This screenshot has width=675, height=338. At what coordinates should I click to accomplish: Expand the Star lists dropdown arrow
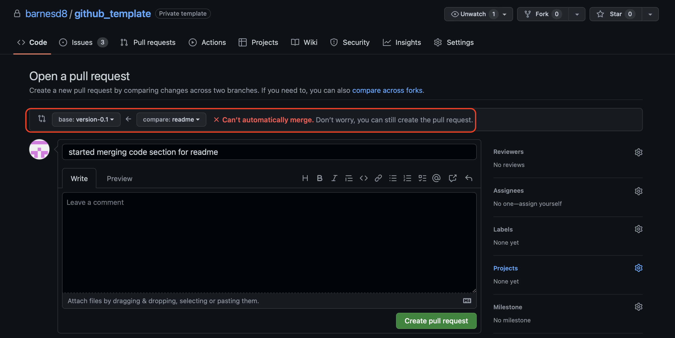click(650, 14)
